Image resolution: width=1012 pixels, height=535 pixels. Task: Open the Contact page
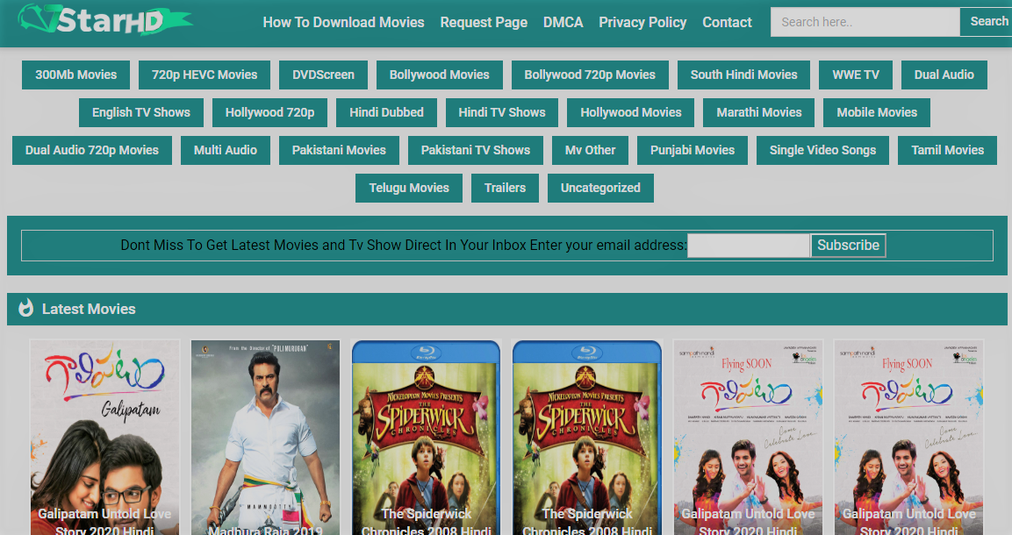tap(727, 23)
